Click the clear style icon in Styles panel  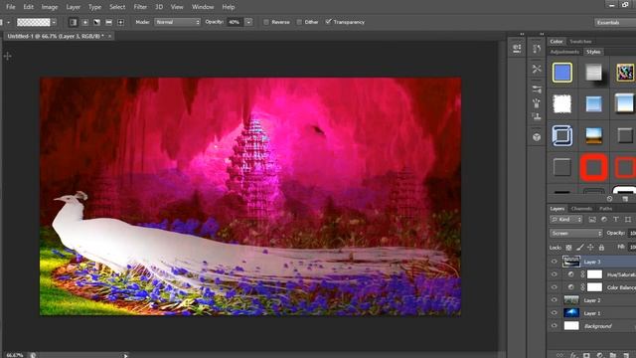(609, 199)
